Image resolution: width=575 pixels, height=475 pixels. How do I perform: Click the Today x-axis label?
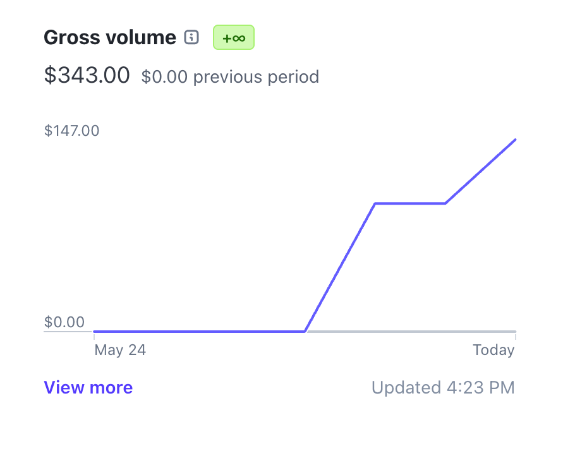pos(493,350)
